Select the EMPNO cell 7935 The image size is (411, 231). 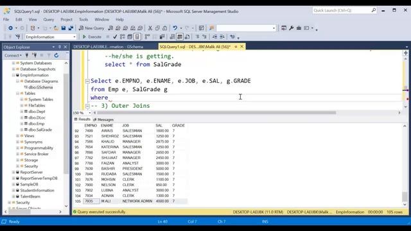(91, 201)
